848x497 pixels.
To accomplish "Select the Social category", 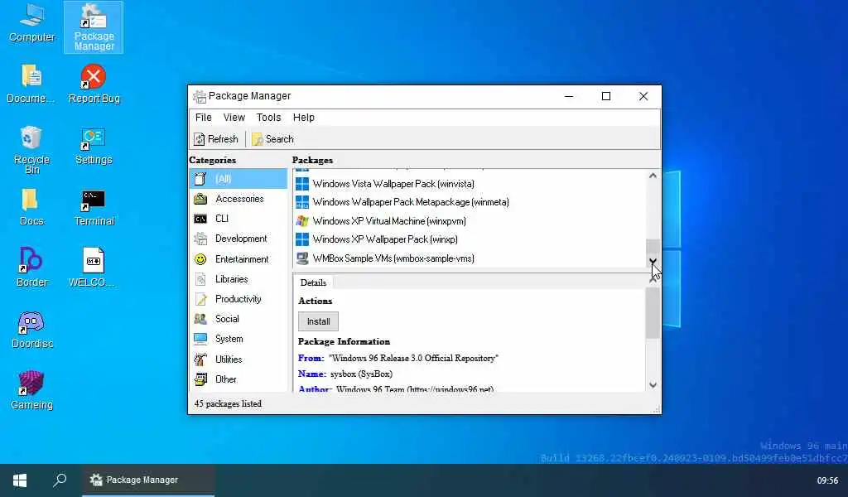I will [x=238, y=319].
